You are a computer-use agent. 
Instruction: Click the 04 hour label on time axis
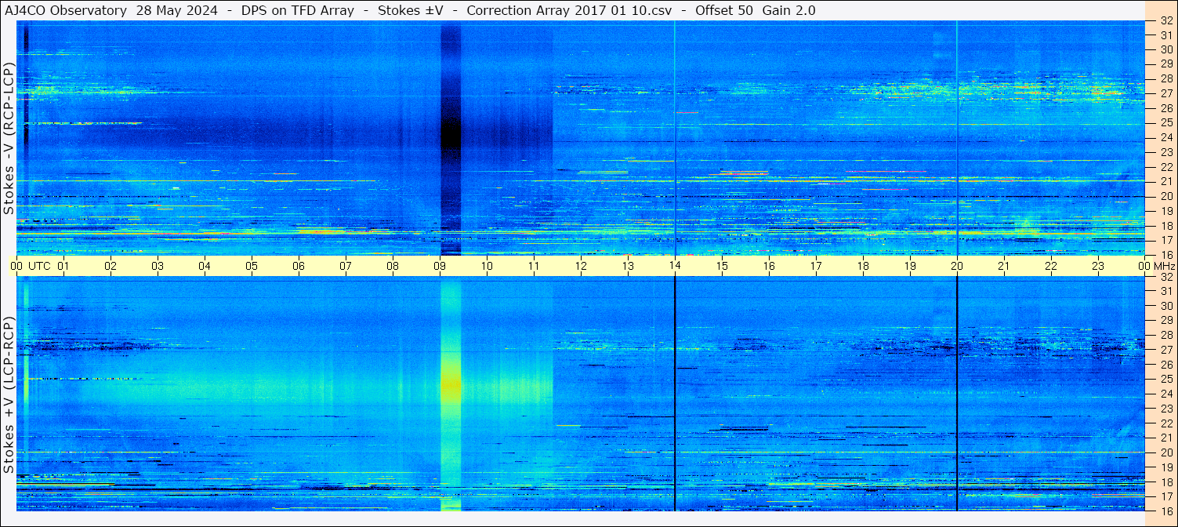tap(205, 266)
